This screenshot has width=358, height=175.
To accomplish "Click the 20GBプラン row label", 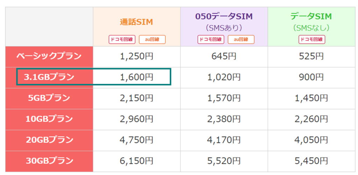I will point(49,140).
